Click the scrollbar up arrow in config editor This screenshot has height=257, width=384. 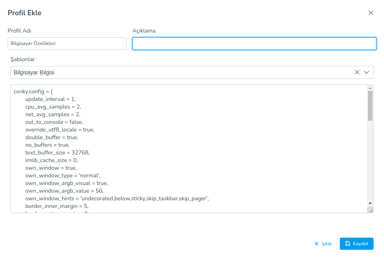[370, 88]
